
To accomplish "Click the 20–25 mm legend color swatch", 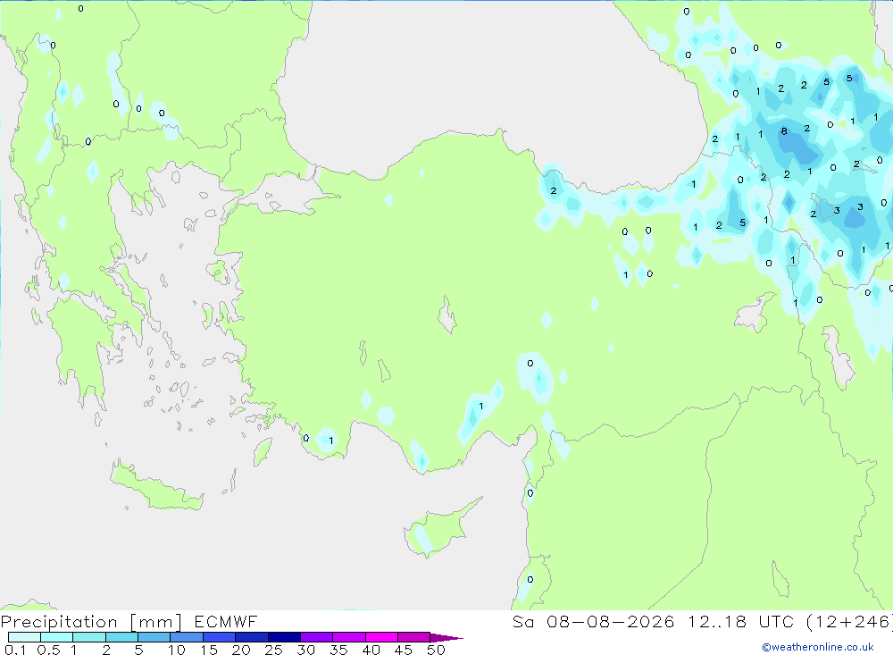I will coord(252,637).
